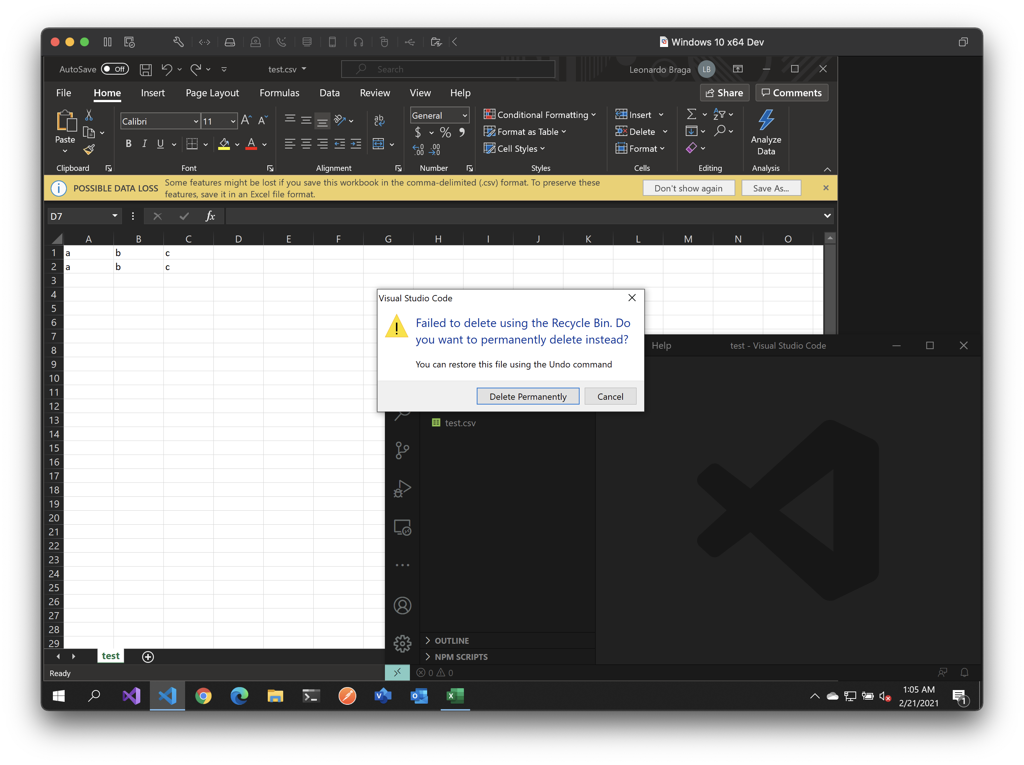Toggle bold formatting
Screen dimensions: 1024x765
[x=128, y=144]
